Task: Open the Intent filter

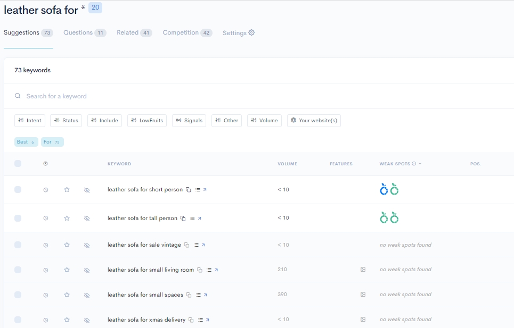Action: point(30,120)
